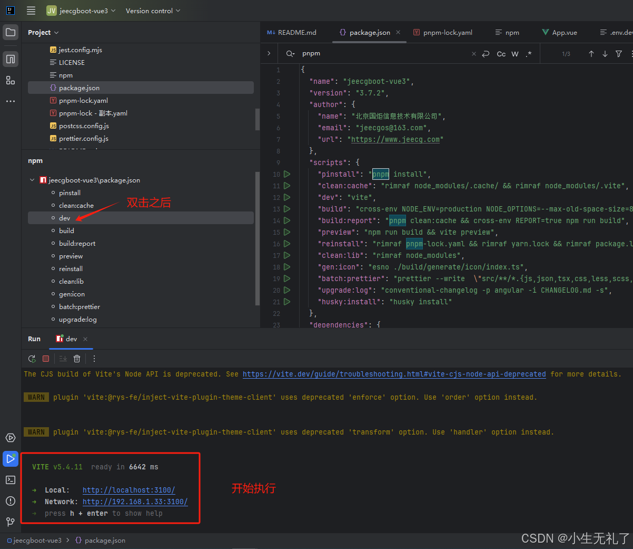Toggle Match Case (Cc) search option
This screenshot has height=549, width=633.
point(501,54)
